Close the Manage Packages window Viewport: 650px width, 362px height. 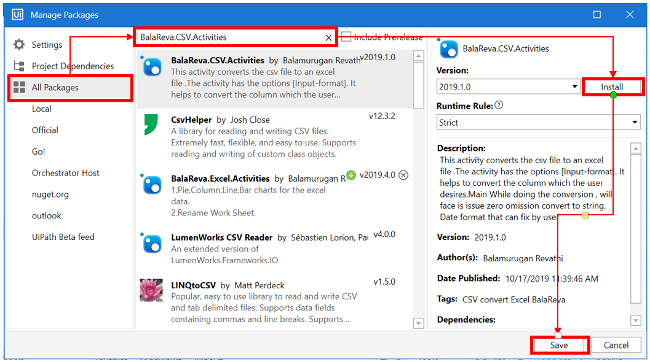630,15
